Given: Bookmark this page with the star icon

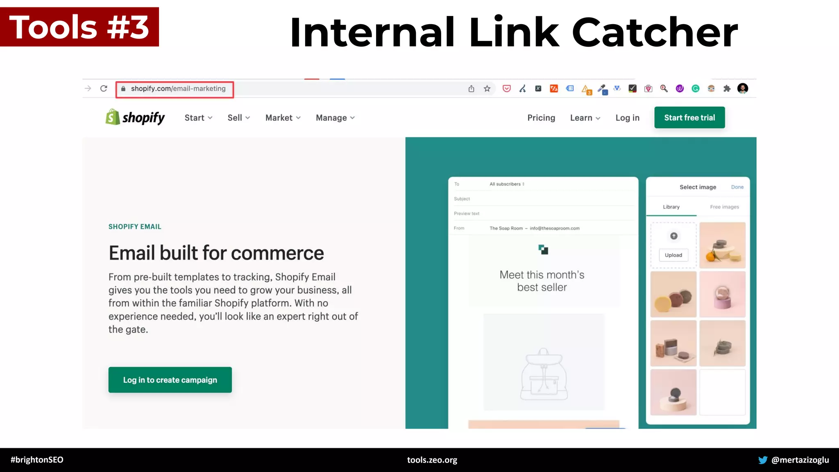Looking at the screenshot, I should (x=487, y=88).
